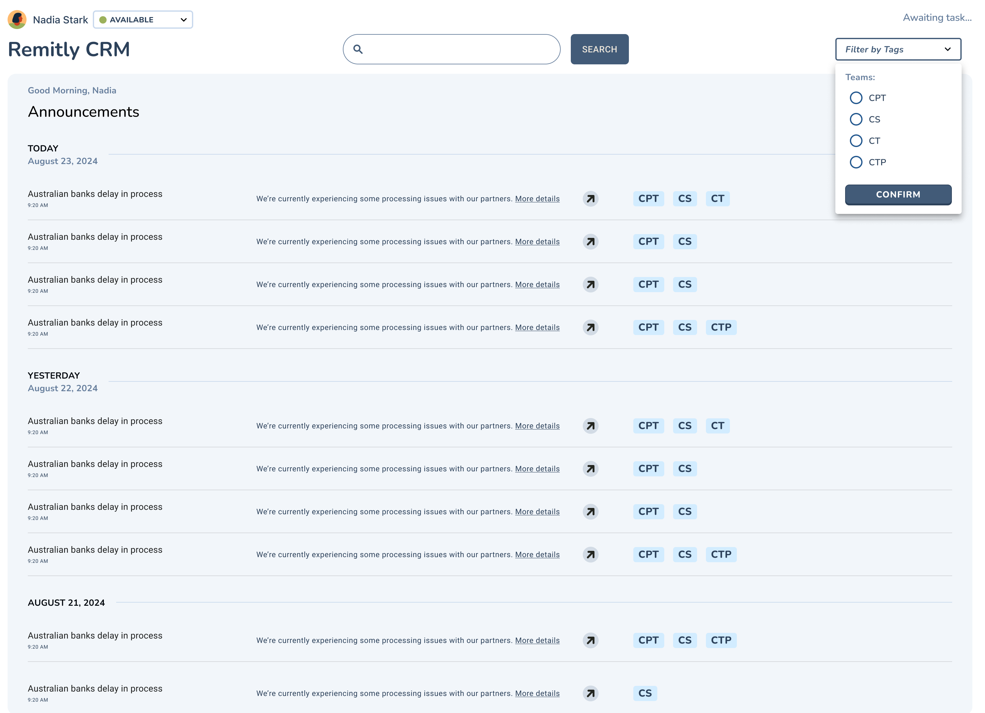Open arrow icon for second yesterday announcement
Image resolution: width=985 pixels, height=713 pixels.
591,469
